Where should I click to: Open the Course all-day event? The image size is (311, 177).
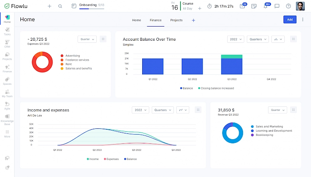point(188,6)
